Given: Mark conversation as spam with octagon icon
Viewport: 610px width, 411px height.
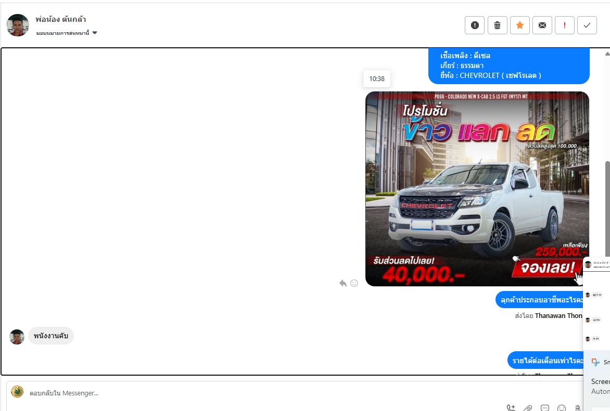Looking at the screenshot, I should [475, 25].
